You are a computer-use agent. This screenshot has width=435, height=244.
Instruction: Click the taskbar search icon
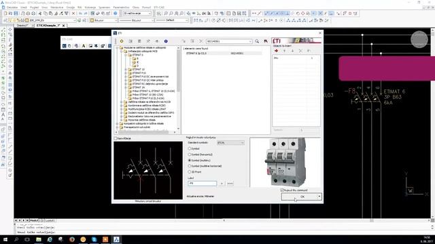(x=16, y=239)
